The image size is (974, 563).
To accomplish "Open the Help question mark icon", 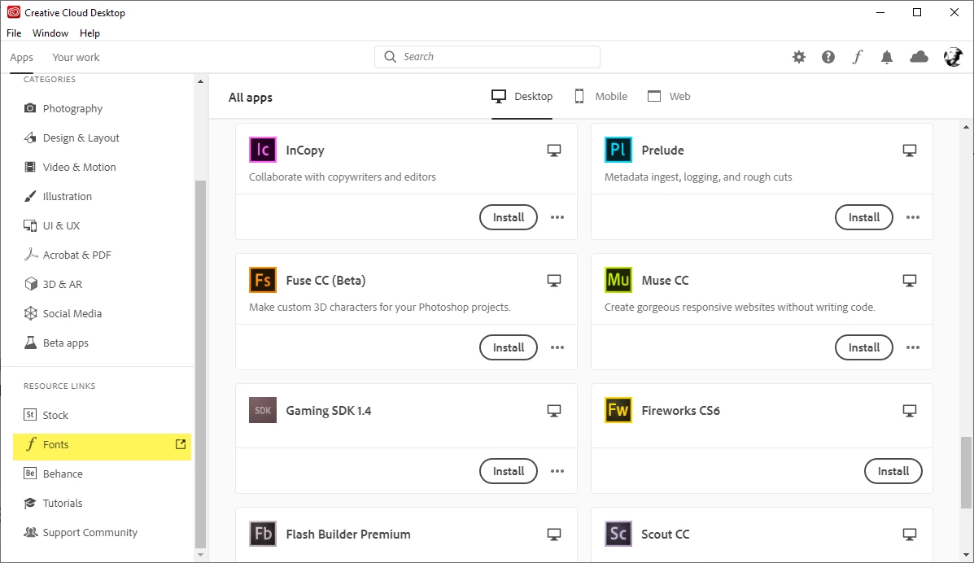I will point(828,57).
